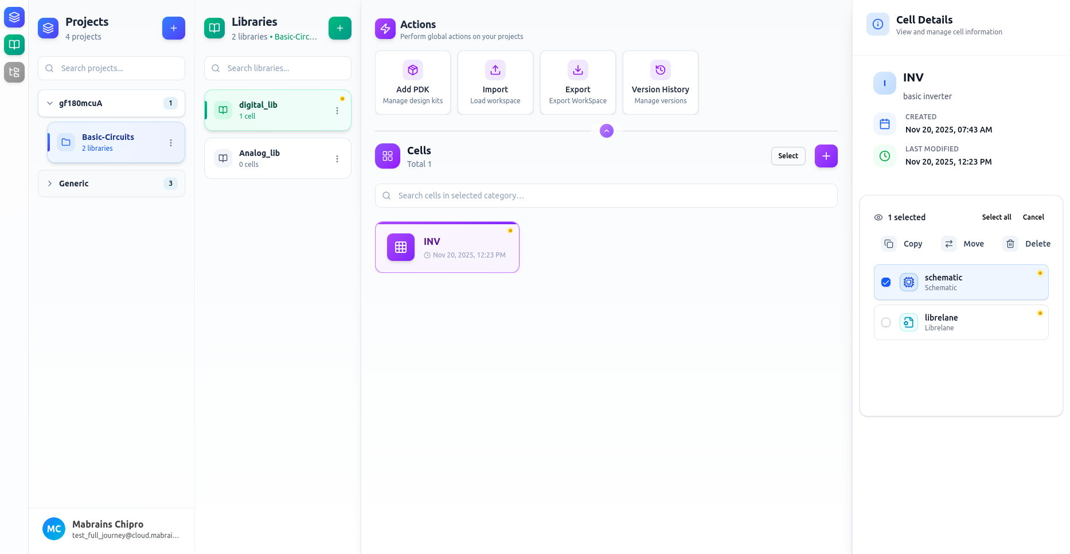Uncheck the schematic view checkbox
Screen dimensions: 1070x554
point(886,282)
